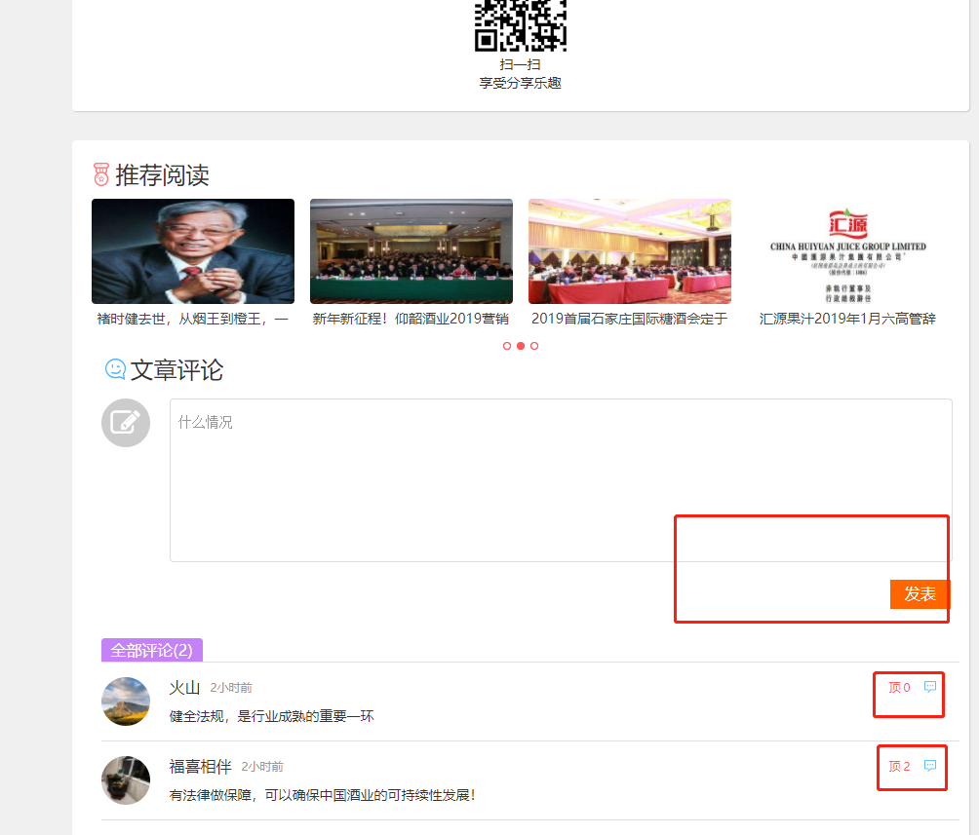Image resolution: width=979 pixels, height=835 pixels.
Task: Upvote 福喜相伴's comment with 顶 2
Action: coord(898,767)
